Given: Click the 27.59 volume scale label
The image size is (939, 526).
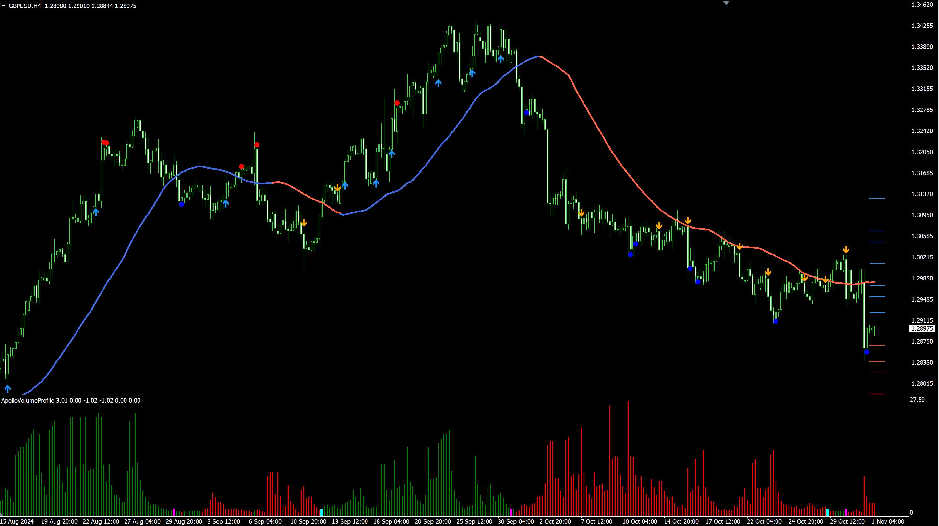Looking at the screenshot, I should coord(918,400).
